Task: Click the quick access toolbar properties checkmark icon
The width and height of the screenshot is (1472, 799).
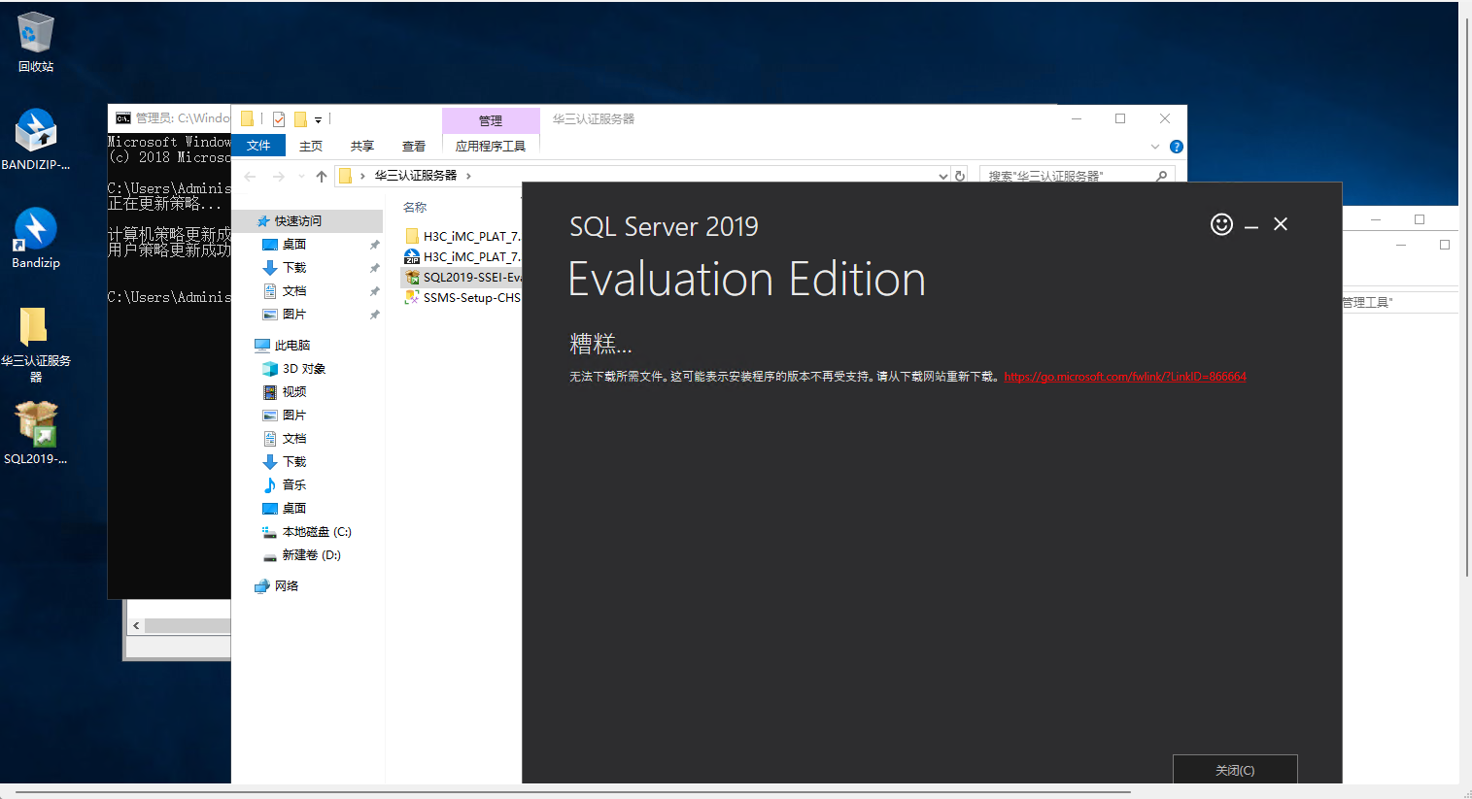Action: point(279,119)
